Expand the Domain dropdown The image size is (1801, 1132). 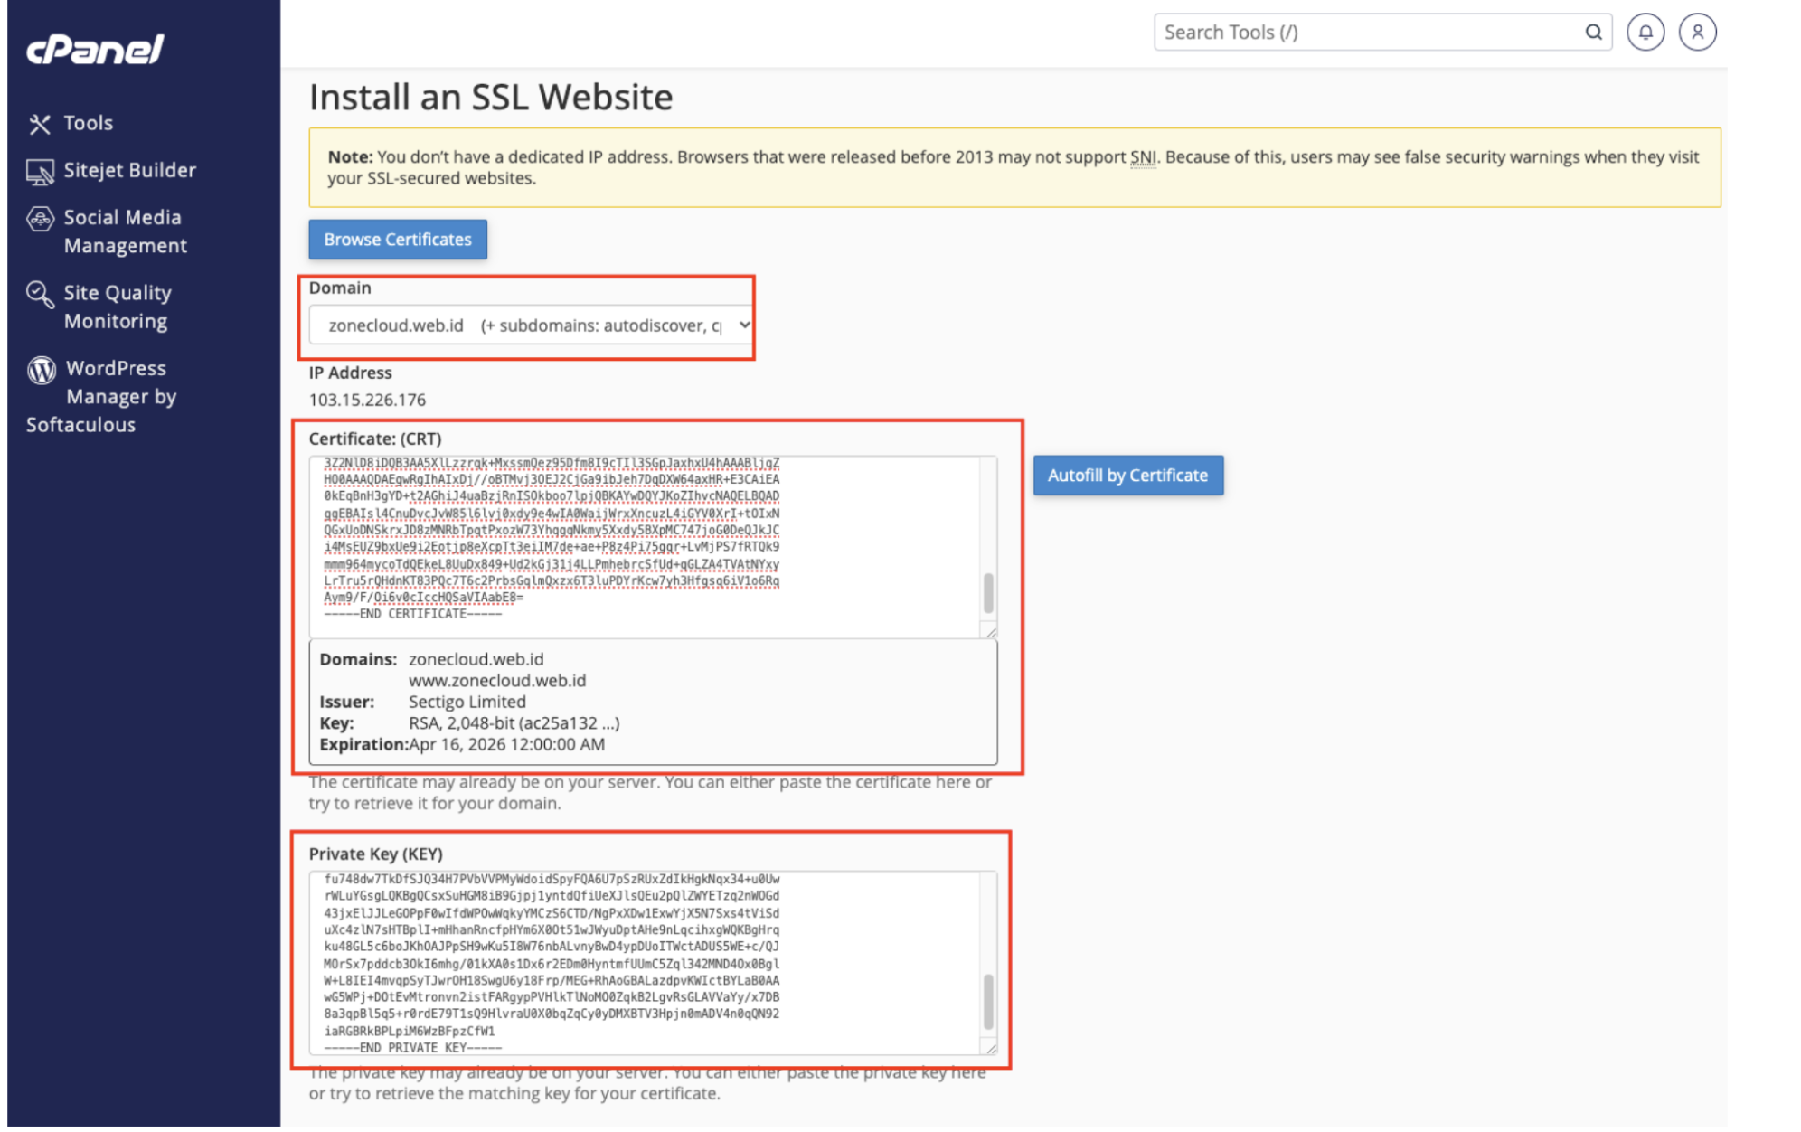point(532,325)
